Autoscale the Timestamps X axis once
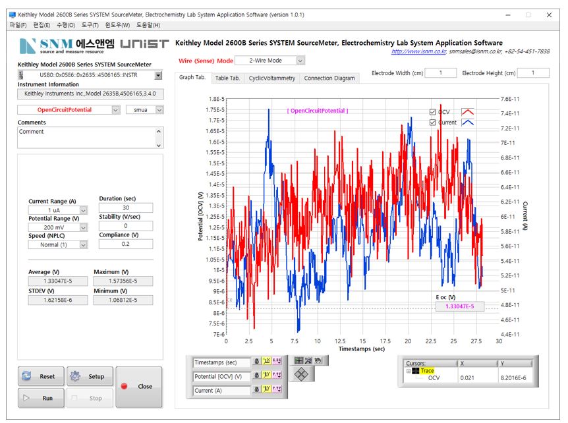568x423 pixels. coord(267,362)
